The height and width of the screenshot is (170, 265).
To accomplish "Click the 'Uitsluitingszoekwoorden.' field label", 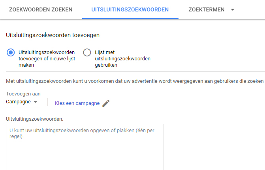I will coord(35,119).
